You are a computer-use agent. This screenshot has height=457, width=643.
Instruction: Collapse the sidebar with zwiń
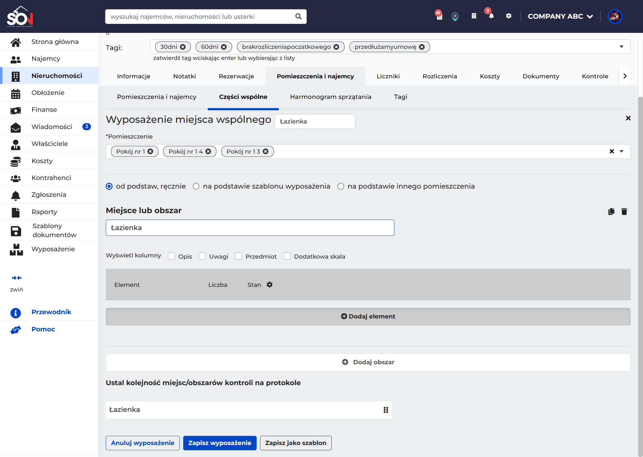pyautogui.click(x=17, y=283)
